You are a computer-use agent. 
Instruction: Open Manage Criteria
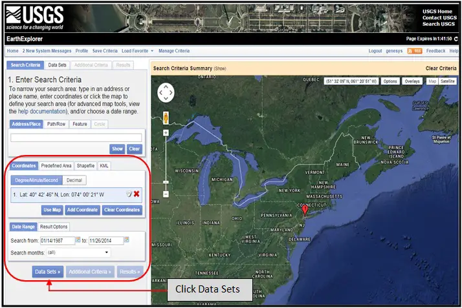(x=174, y=51)
